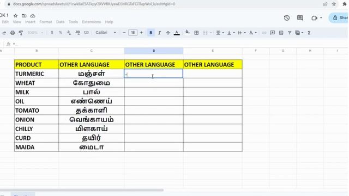Viewport: 349px width, 196px height.
Task: Click the Share button
Action: tap(339, 18)
